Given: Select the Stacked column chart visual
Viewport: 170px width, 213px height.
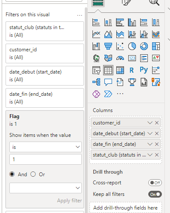Looking at the screenshot, I should (x=108, y=22).
